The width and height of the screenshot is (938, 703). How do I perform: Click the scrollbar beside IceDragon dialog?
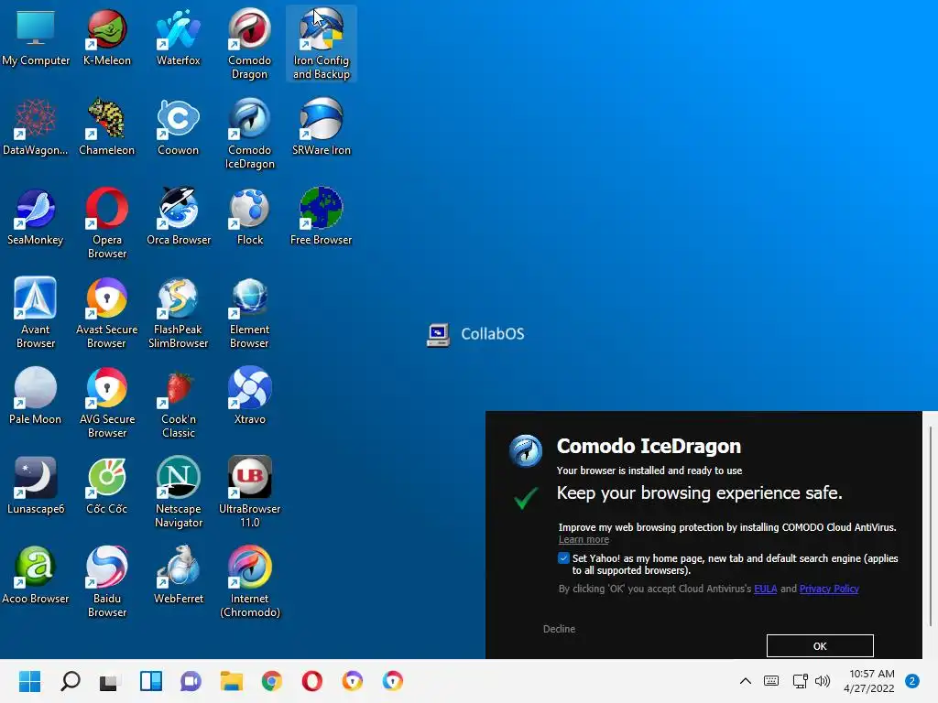(931, 526)
